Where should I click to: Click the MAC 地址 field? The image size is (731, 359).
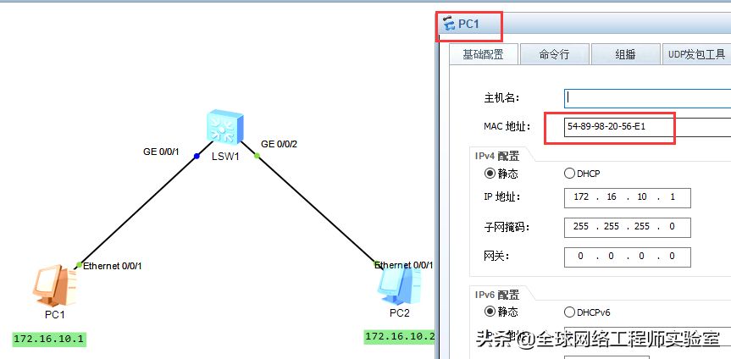(647, 127)
